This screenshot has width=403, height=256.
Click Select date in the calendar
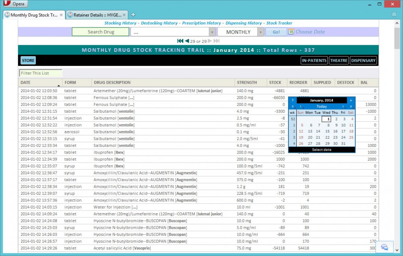click(x=322, y=149)
